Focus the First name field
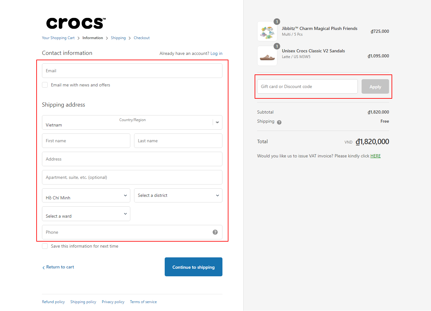 86,141
